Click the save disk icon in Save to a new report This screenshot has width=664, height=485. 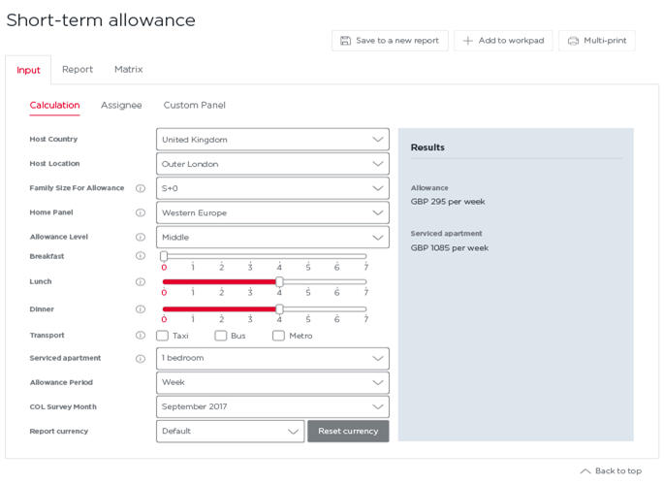[345, 41]
